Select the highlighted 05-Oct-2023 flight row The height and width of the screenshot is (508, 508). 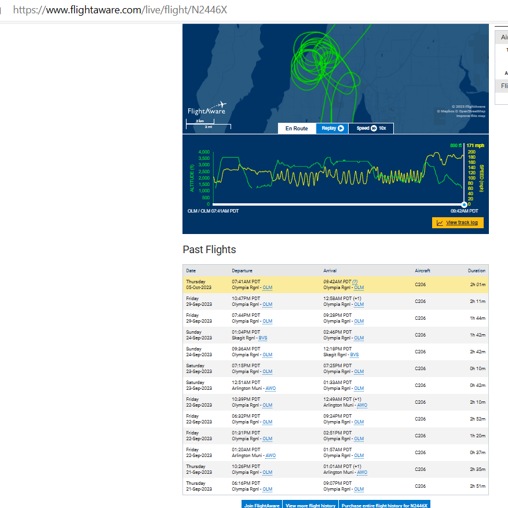(335, 284)
